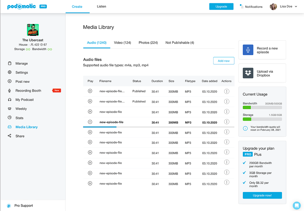
Task: Click the Notifications bell icon
Action: (242, 7)
